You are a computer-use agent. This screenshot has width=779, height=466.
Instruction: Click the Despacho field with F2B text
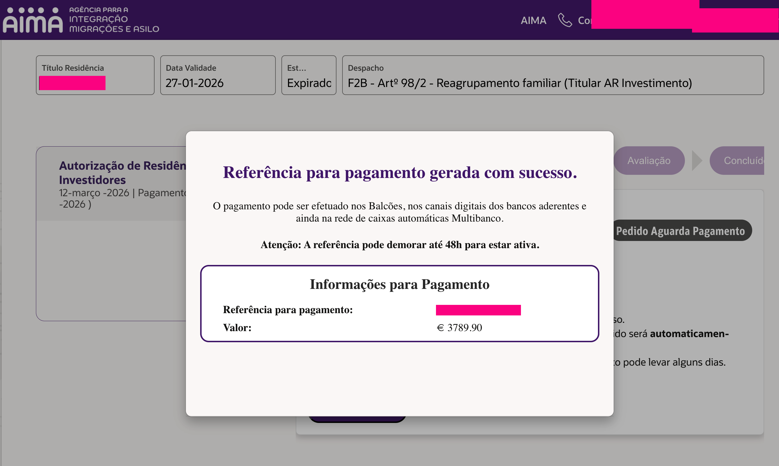pyautogui.click(x=552, y=75)
